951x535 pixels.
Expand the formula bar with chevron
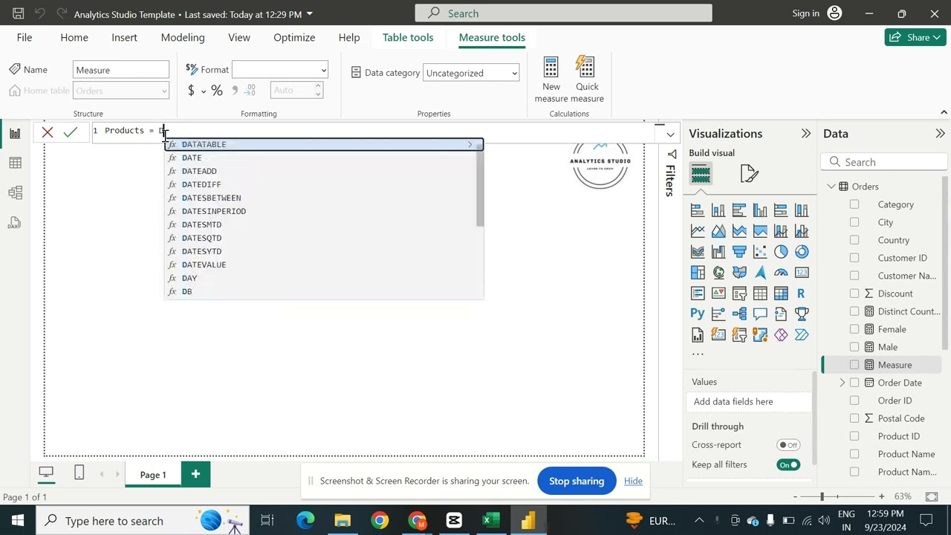coord(670,134)
